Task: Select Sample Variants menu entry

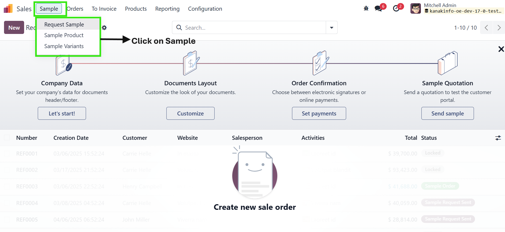Action: coord(68,46)
